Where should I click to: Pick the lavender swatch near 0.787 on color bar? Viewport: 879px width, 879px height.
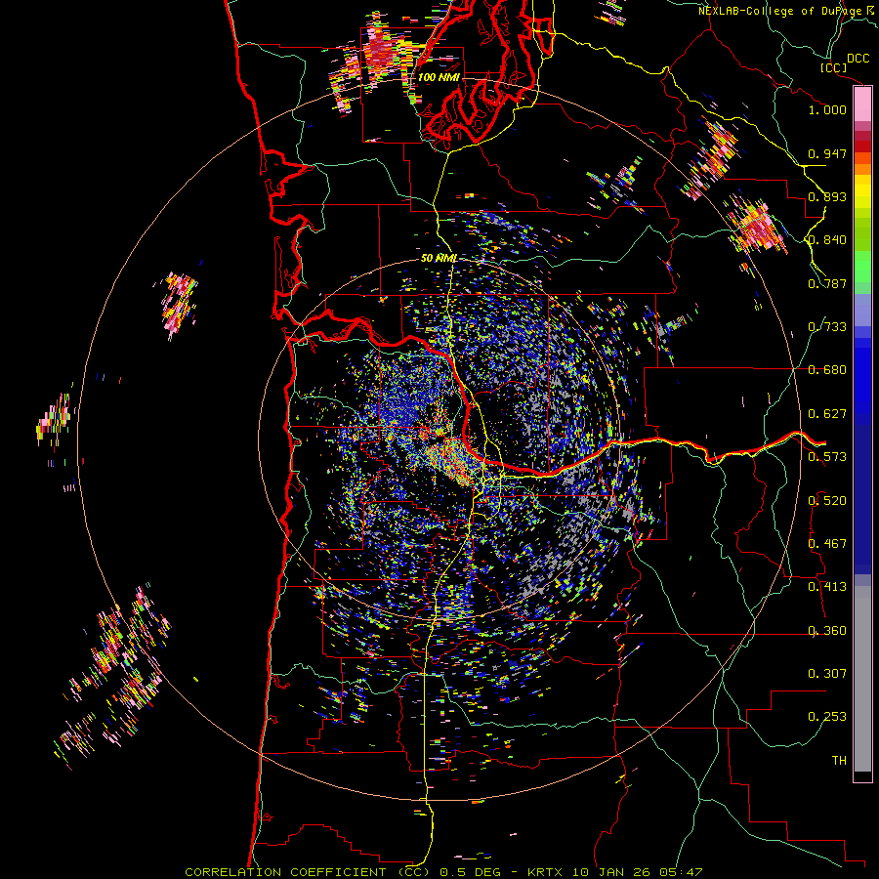(x=862, y=310)
